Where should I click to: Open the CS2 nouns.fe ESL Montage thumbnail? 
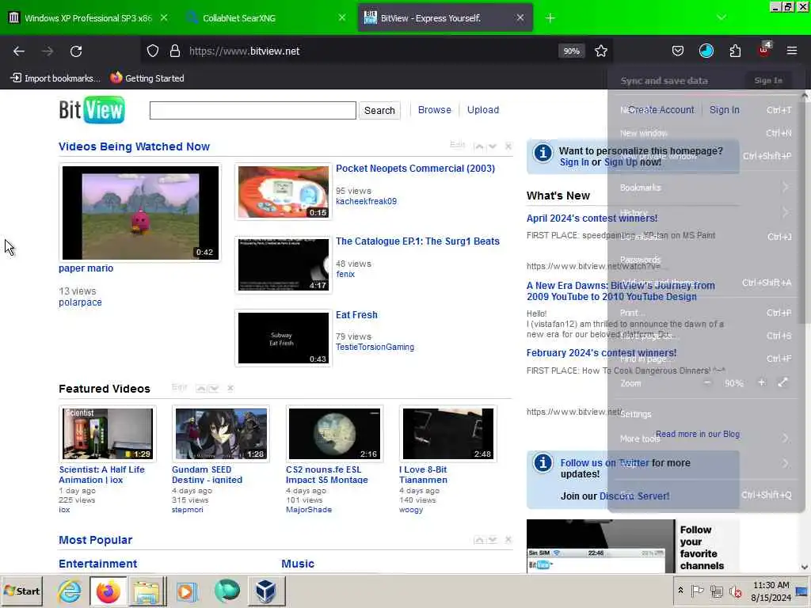tap(334, 434)
